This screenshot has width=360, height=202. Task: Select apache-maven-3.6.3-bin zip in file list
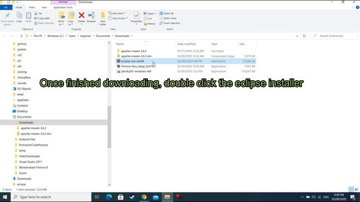coord(136,56)
